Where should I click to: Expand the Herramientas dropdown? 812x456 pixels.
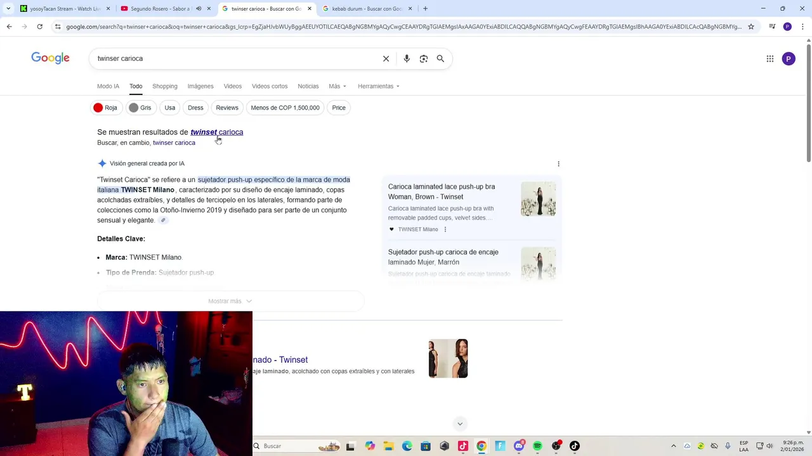[x=378, y=86]
